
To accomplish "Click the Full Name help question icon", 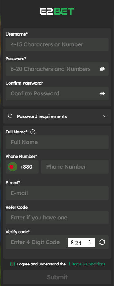I will coord(33,132).
